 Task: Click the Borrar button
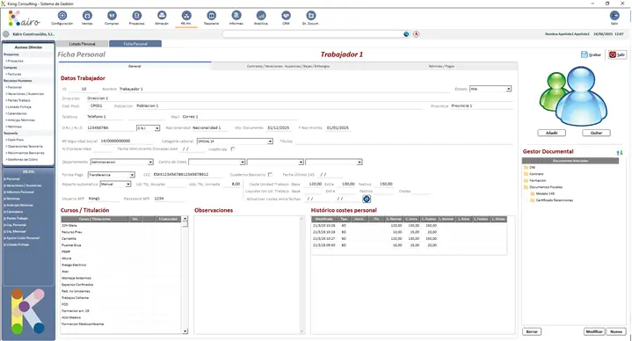click(x=532, y=331)
